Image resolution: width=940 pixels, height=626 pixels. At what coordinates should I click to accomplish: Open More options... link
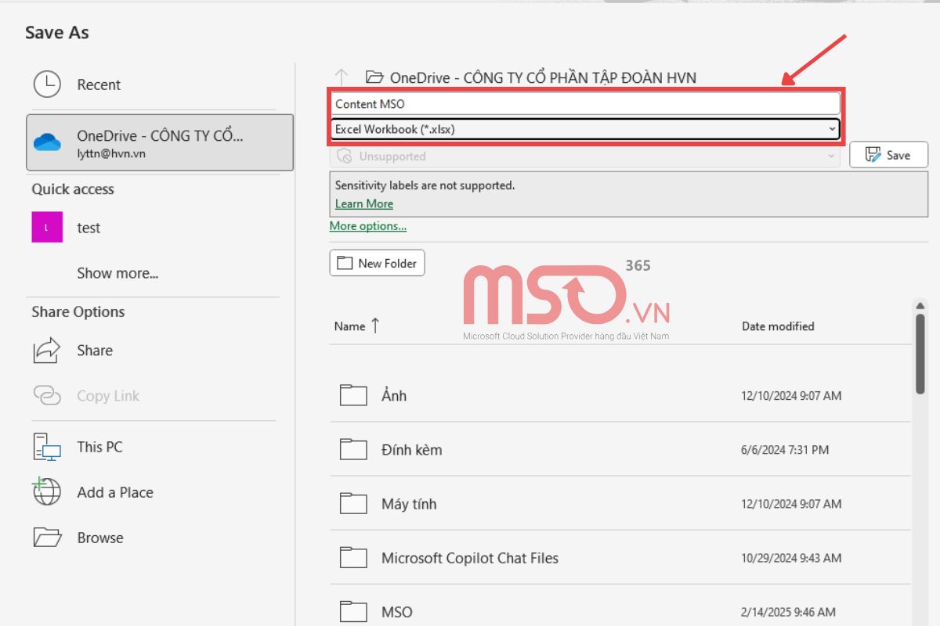click(x=368, y=226)
